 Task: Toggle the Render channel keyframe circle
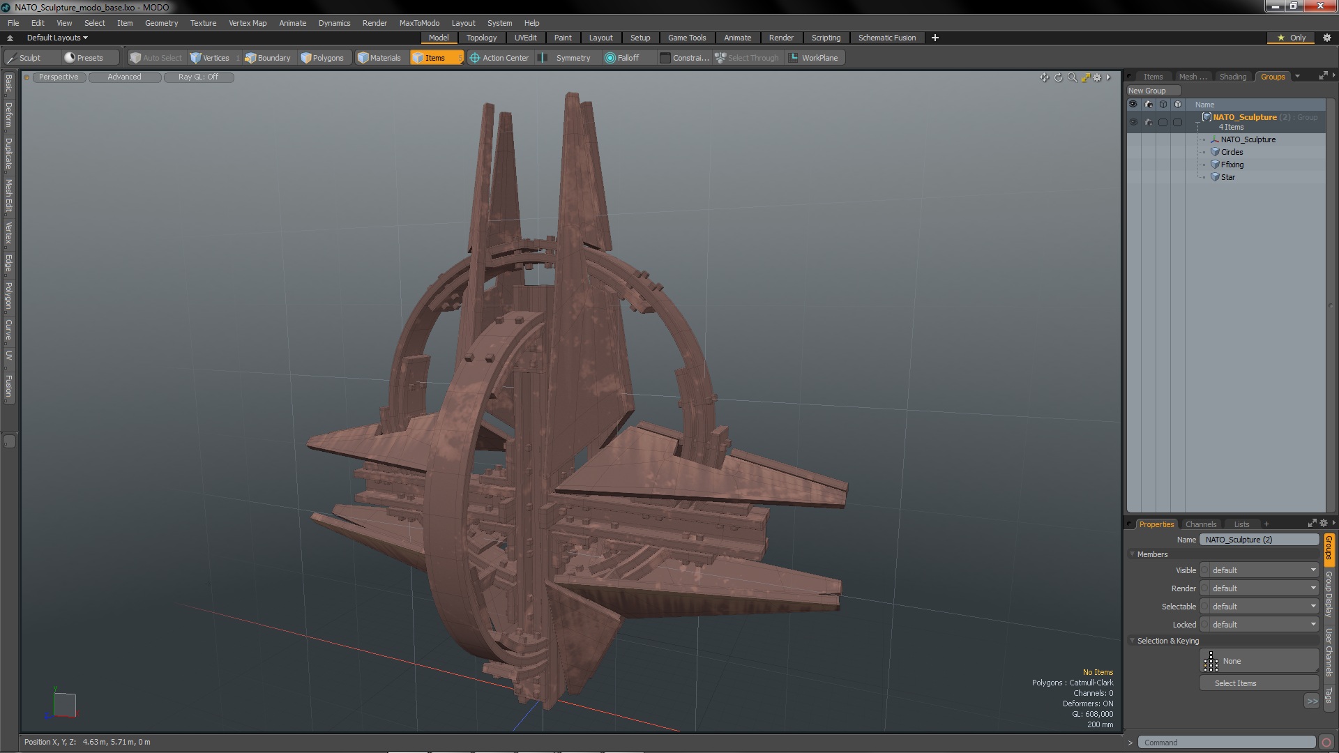click(1204, 588)
